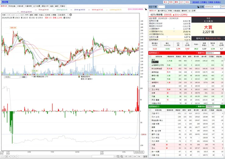Click the 180.18 high price label
The image size is (225, 159).
(x=13, y=28)
